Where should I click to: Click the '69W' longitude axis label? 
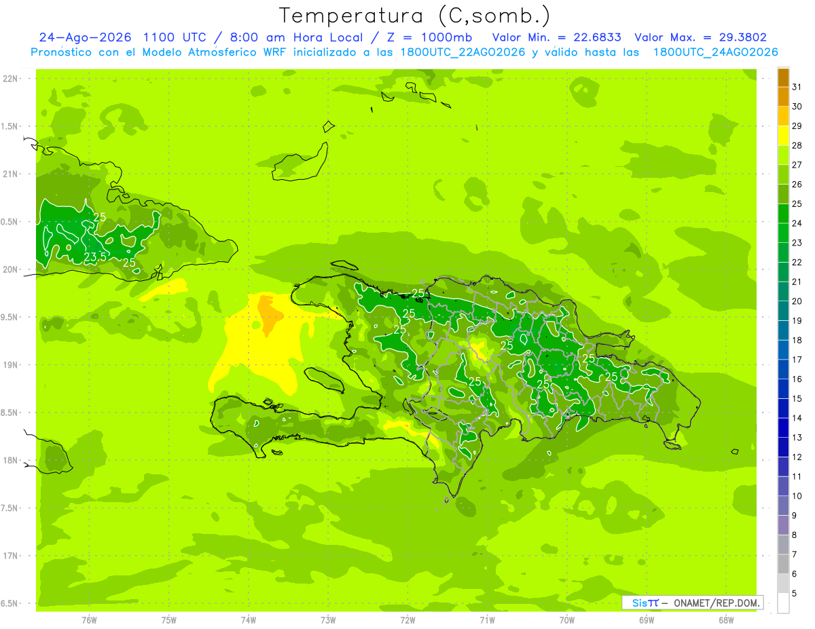[x=647, y=620]
